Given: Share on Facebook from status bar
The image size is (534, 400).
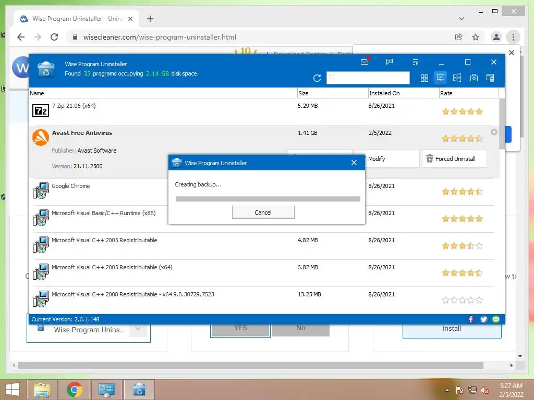Looking at the screenshot, I should click(x=471, y=319).
